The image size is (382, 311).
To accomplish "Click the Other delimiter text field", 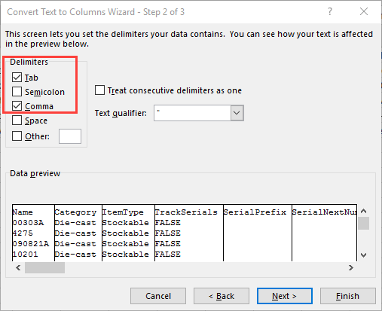I will (70, 136).
